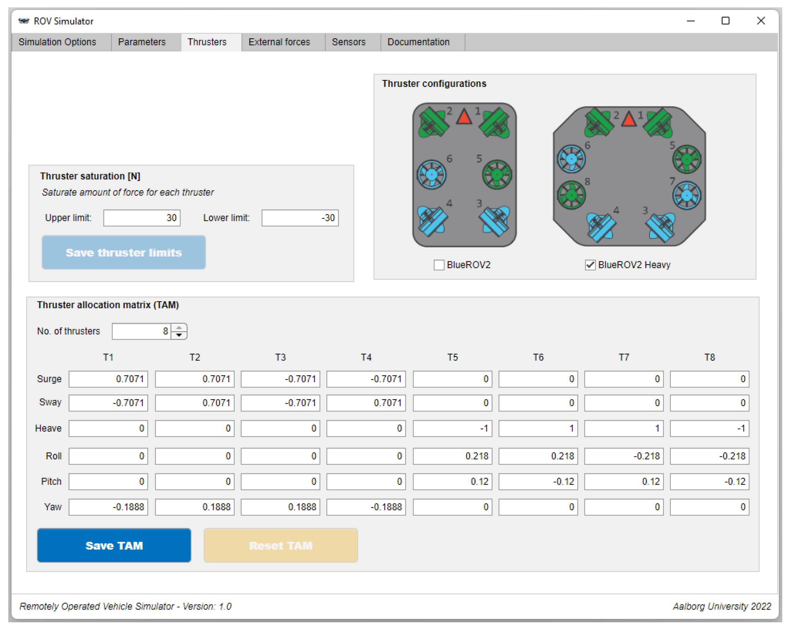Click thruster 7 icon in BlueROV2 Heavy diagram
789x632 pixels.
687,196
